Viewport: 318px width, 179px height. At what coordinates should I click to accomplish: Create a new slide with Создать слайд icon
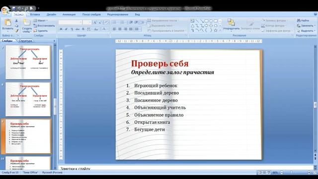click(27, 22)
